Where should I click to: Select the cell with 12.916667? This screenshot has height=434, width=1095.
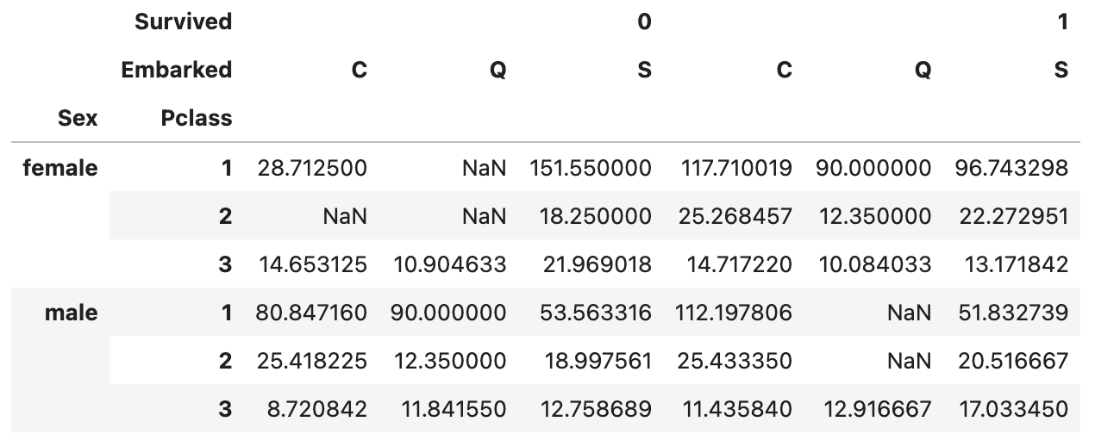click(873, 410)
